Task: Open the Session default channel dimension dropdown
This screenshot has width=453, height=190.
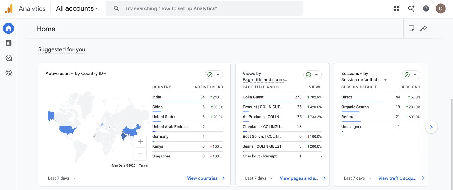Action: point(364,80)
